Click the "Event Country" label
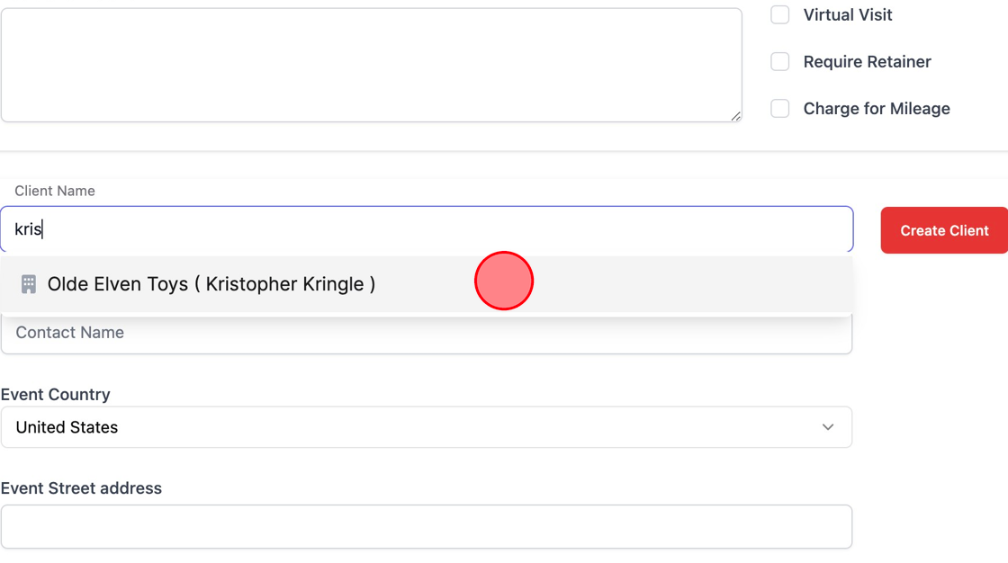 [x=56, y=395]
